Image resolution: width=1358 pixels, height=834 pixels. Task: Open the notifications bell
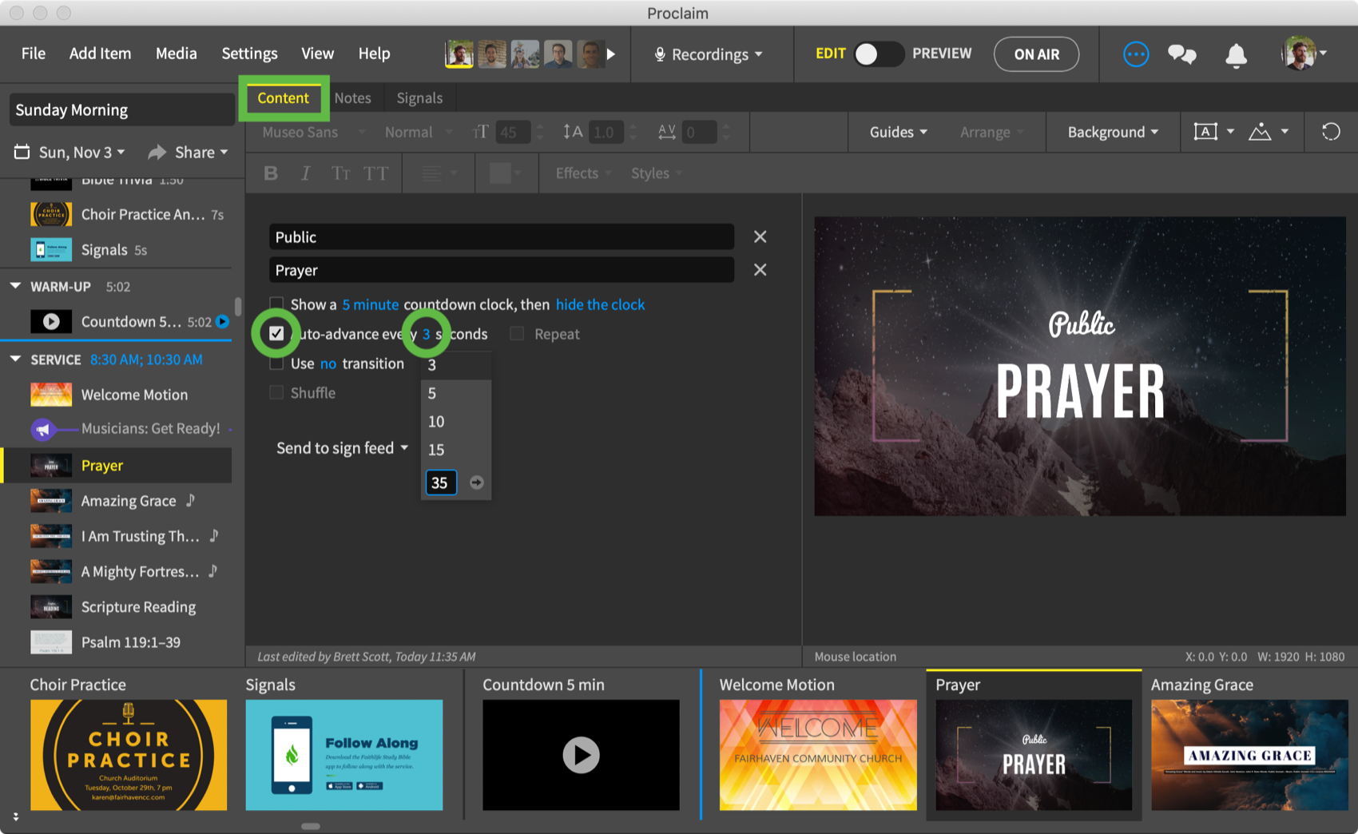click(x=1236, y=54)
